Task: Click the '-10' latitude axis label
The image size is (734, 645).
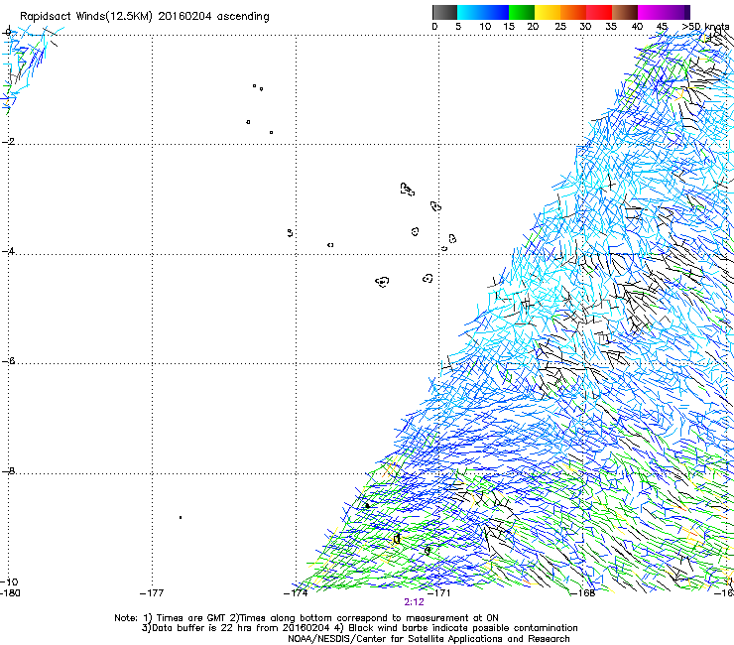Action: click(x=9, y=581)
